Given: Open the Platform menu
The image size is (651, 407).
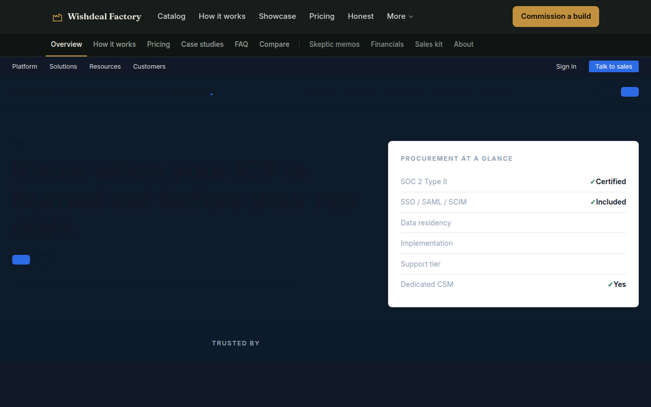Looking at the screenshot, I should pos(24,67).
